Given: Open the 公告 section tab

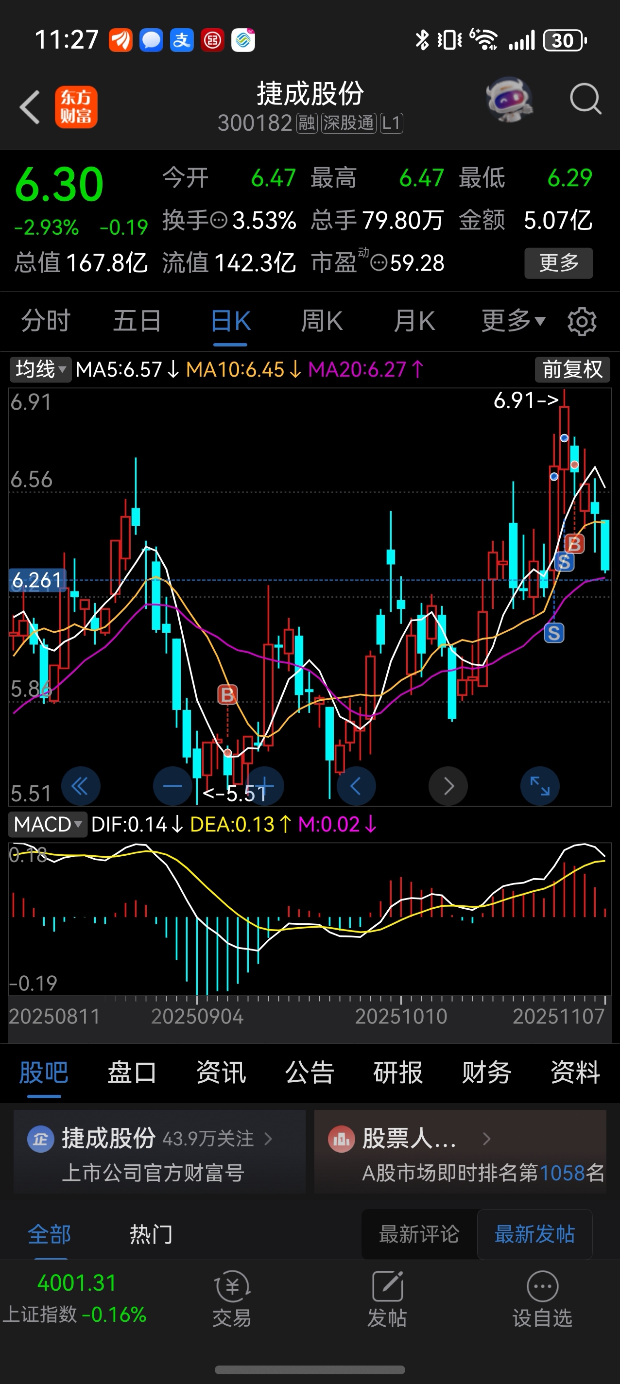Looking at the screenshot, I should pyautogui.click(x=310, y=1073).
